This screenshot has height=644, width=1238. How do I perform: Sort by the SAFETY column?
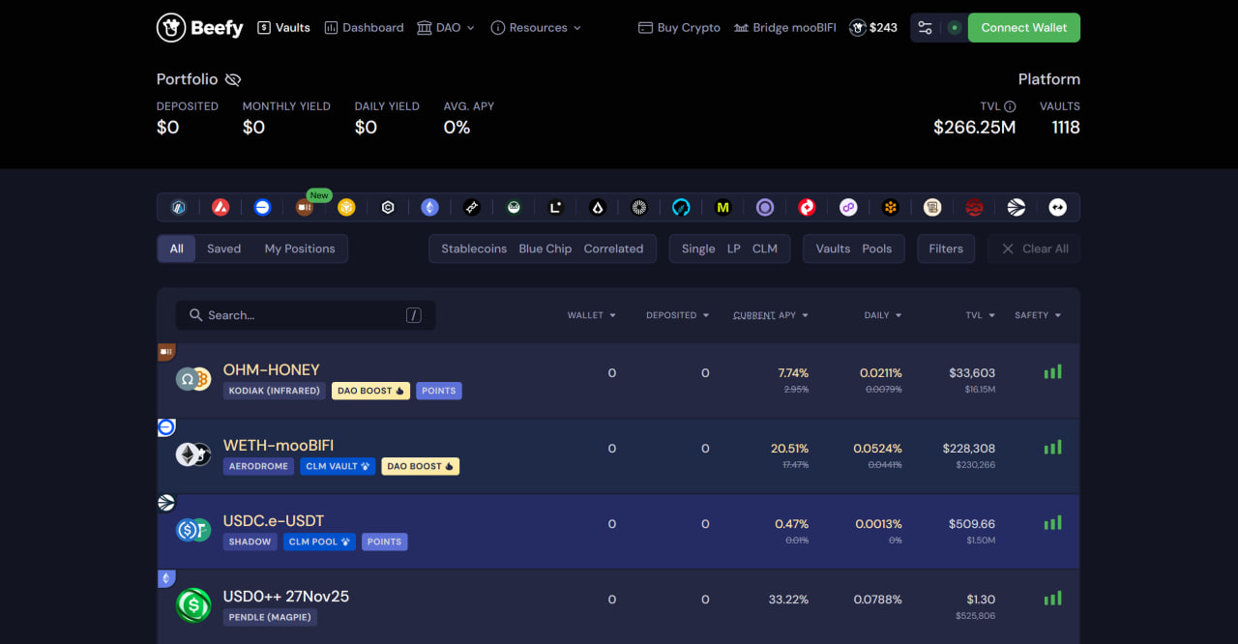pyautogui.click(x=1038, y=315)
